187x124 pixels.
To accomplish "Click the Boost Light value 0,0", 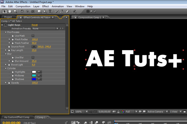I will [33, 65].
